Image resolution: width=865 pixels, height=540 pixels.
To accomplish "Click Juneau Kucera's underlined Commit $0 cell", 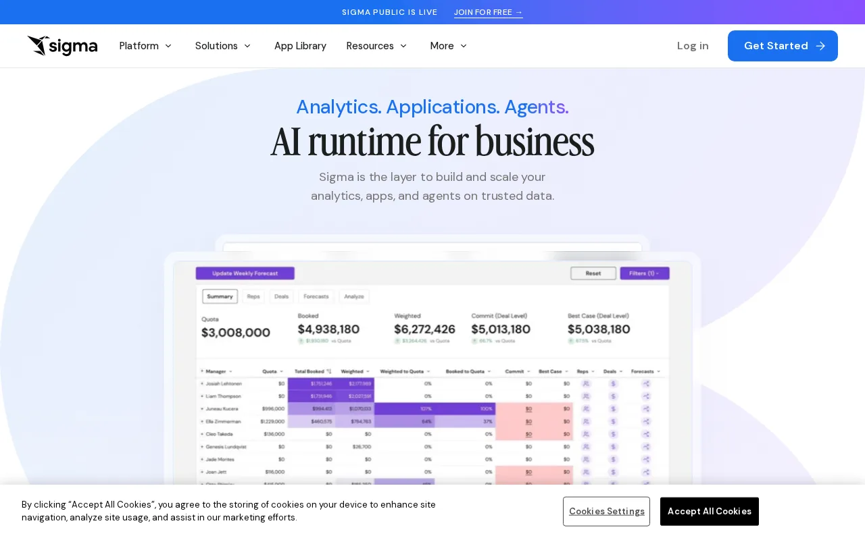I will pyautogui.click(x=528, y=408).
